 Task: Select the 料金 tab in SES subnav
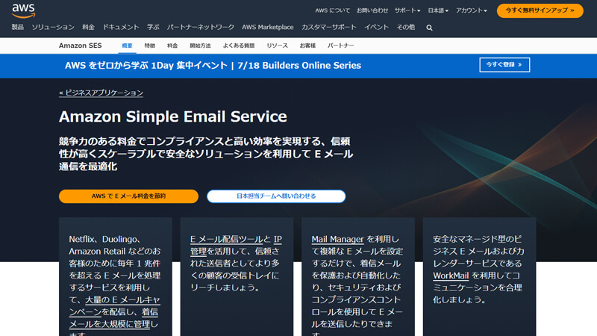tap(172, 46)
